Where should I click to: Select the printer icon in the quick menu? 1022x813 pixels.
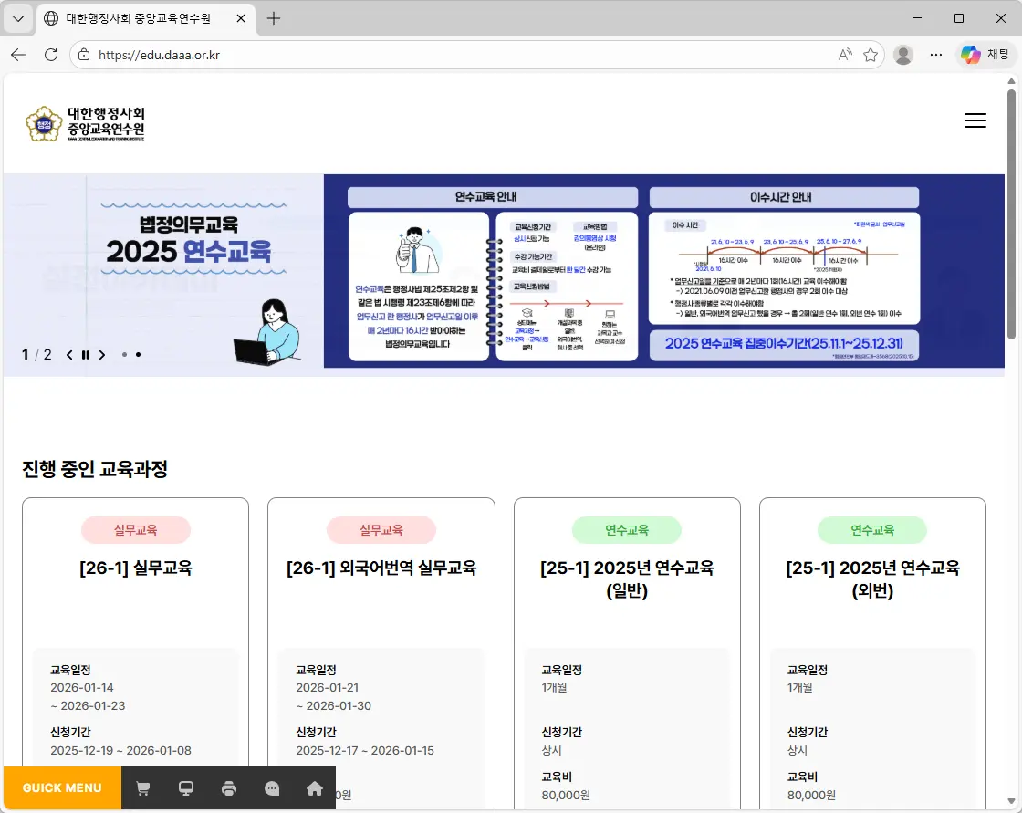(228, 787)
